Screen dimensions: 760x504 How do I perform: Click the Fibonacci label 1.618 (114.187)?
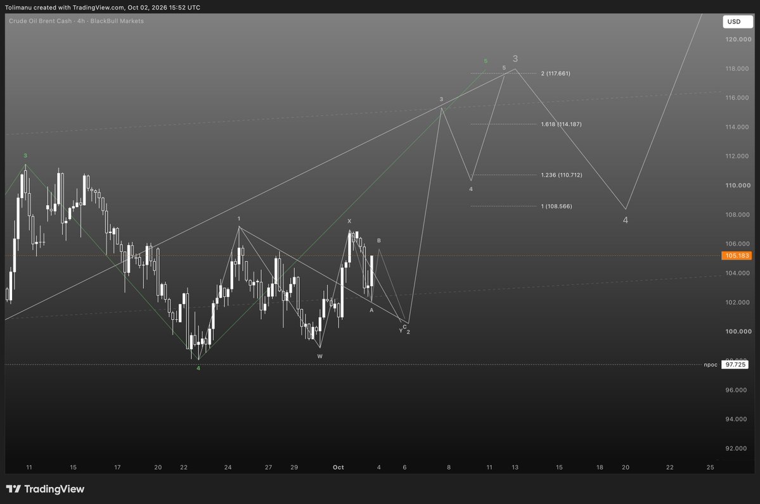(561, 125)
